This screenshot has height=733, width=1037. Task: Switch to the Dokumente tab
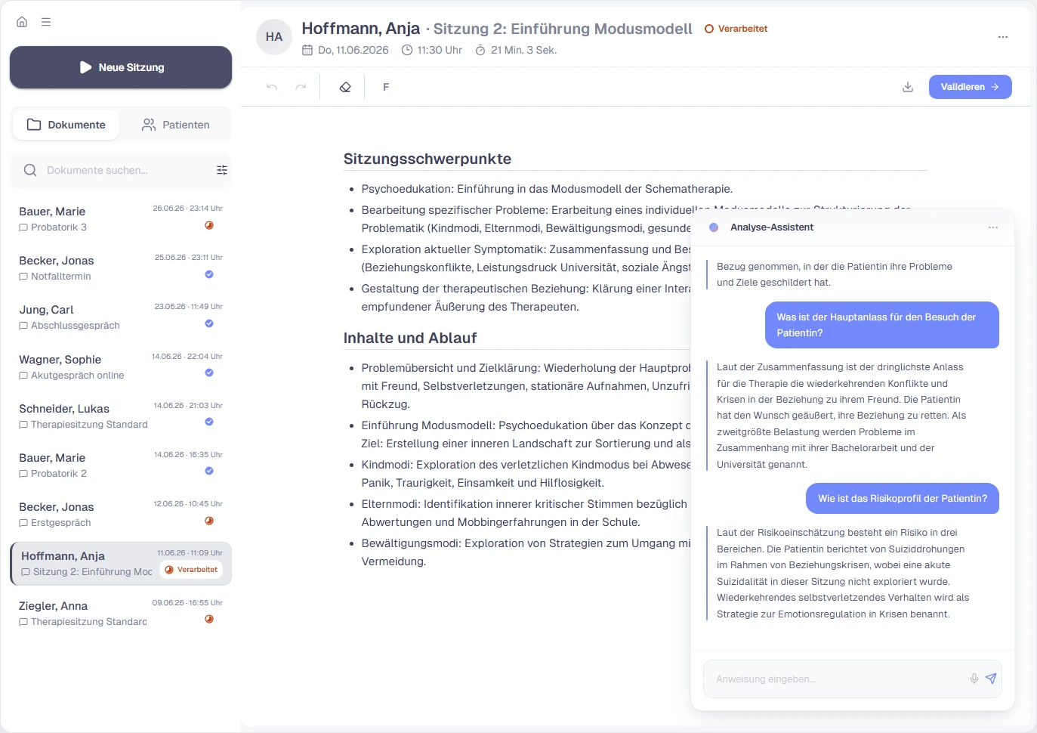click(x=66, y=125)
